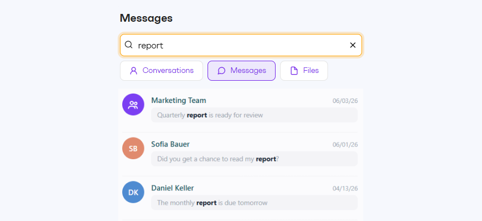Viewport: 482px width, 221px height.
Task: Switch to the Files filter tab
Action: [x=304, y=71]
